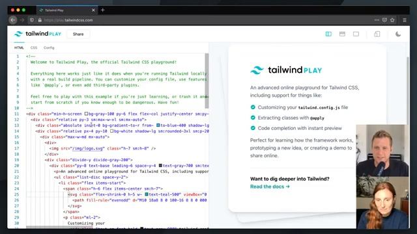Click the editor horizontal scrollbar at the bottom
The width and height of the screenshot is (417, 234).
[59, 227]
